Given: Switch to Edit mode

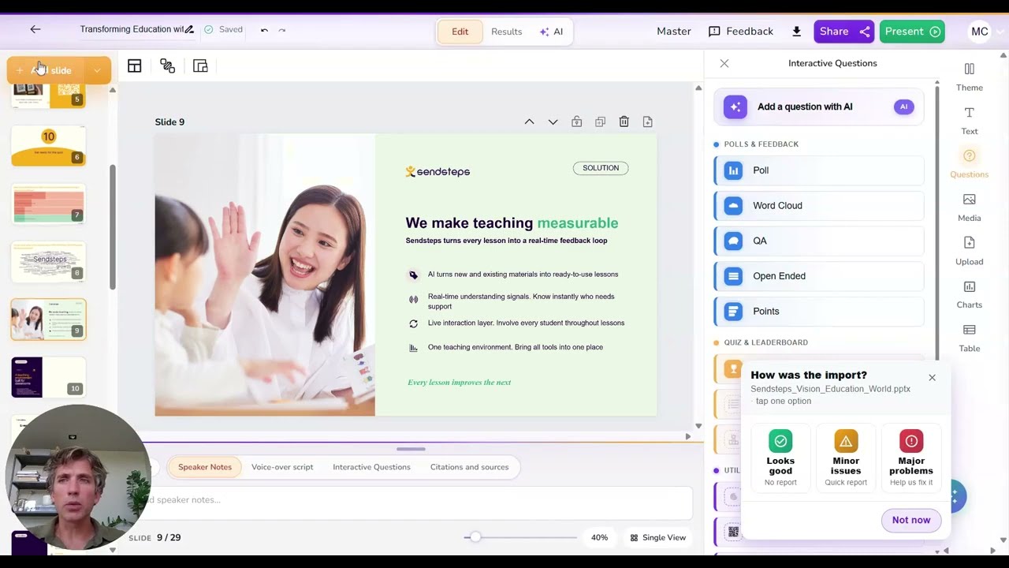Looking at the screenshot, I should click(x=460, y=32).
